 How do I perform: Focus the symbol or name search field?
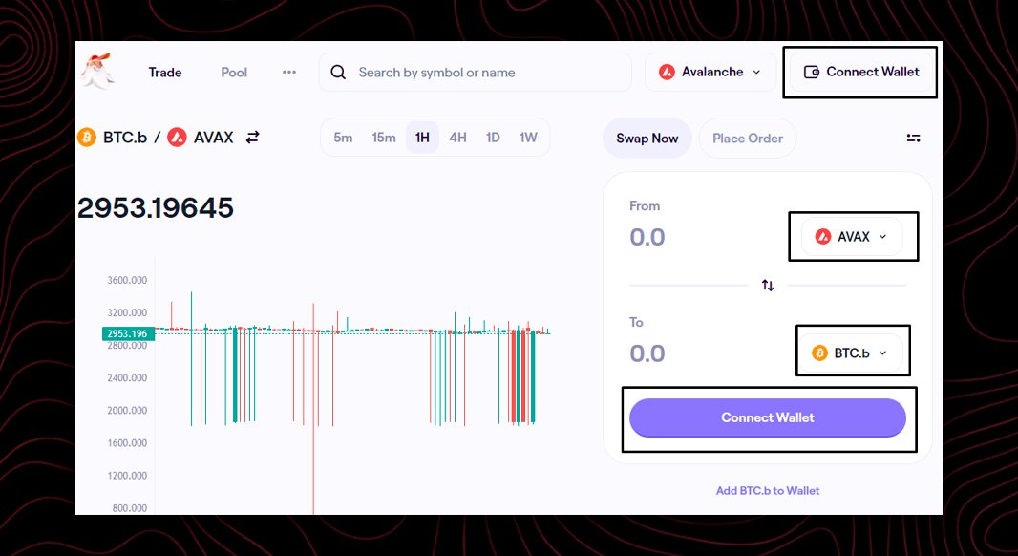[x=476, y=72]
